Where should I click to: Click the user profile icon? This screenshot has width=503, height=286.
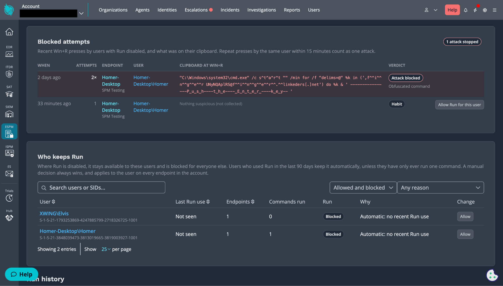426,10
